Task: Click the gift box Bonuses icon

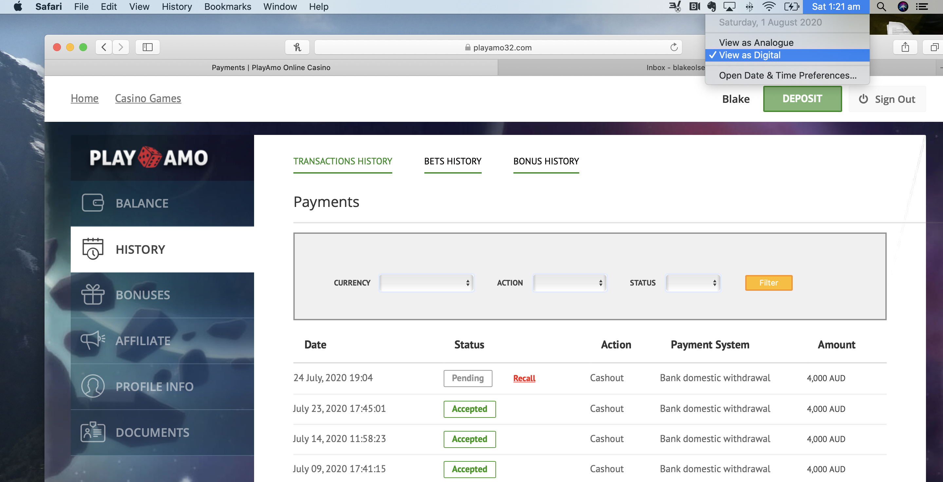Action: point(93,294)
